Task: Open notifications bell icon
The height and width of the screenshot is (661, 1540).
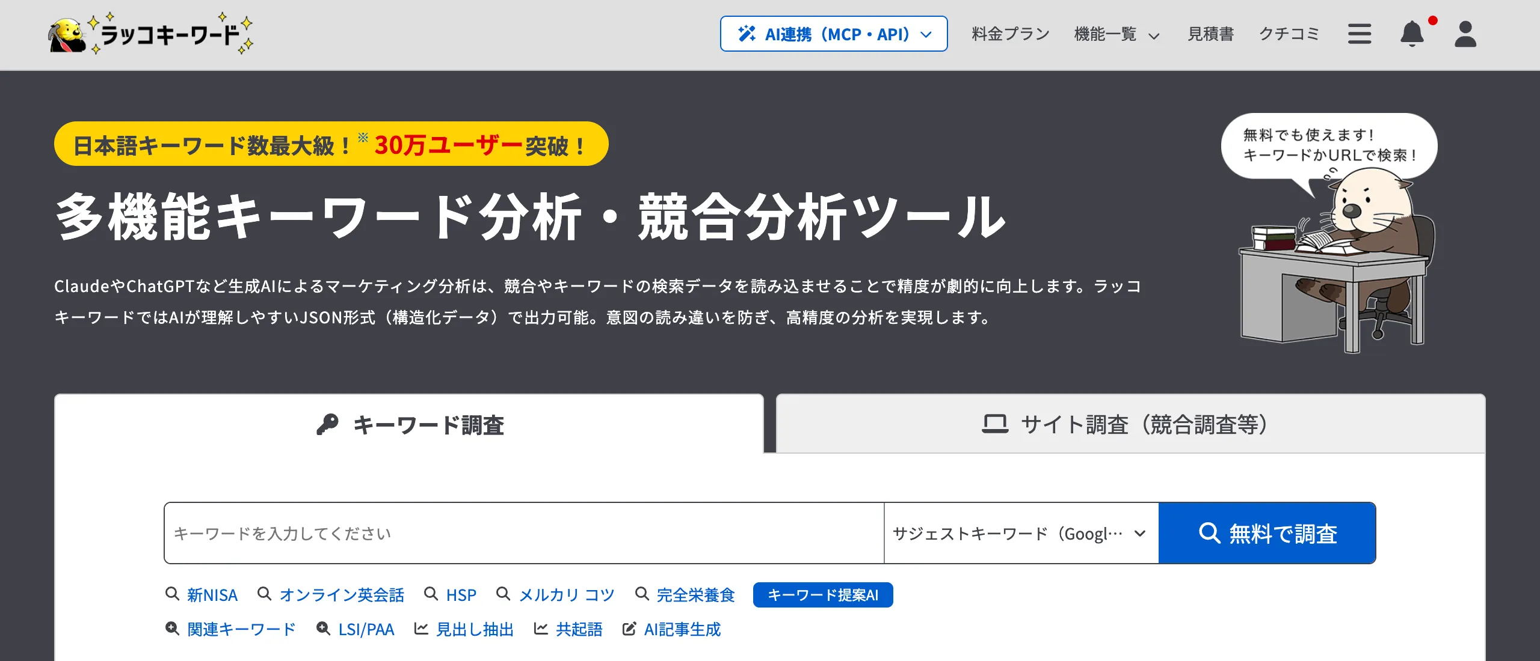Action: point(1412,34)
